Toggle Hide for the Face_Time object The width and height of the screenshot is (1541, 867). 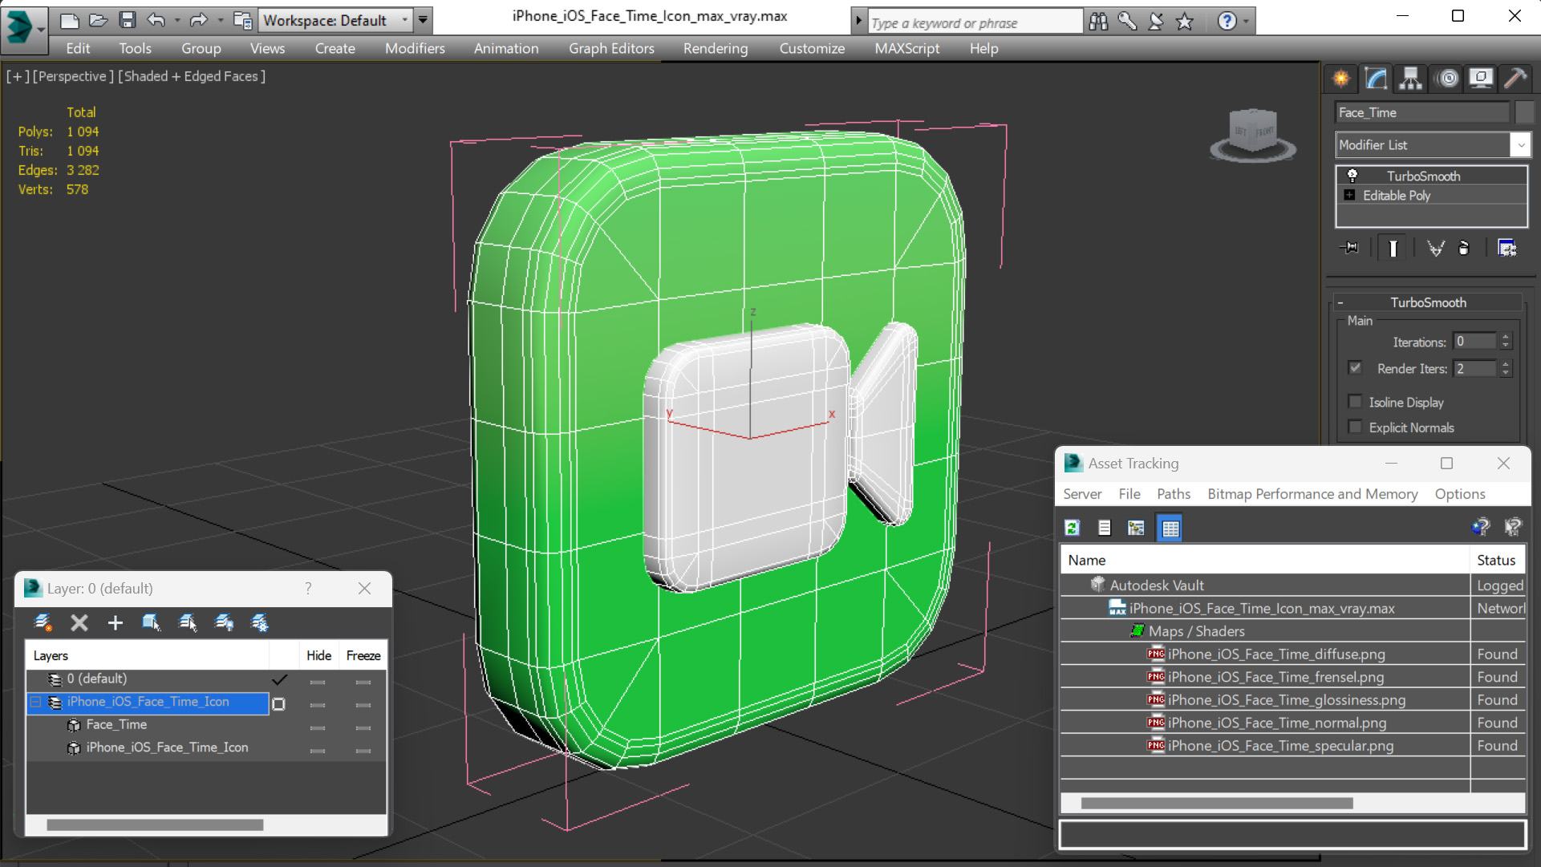coord(318,727)
